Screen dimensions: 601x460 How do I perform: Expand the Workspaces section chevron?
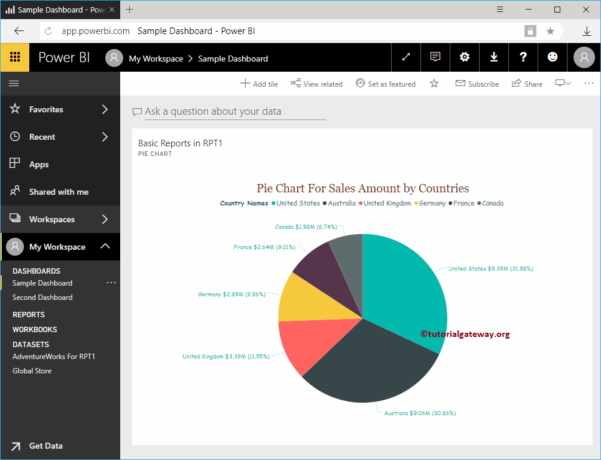tap(106, 219)
